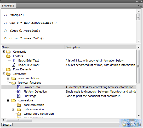143x128 pixels.
Task: Select the Basic: Brief Text snippet
Action: point(28,60)
